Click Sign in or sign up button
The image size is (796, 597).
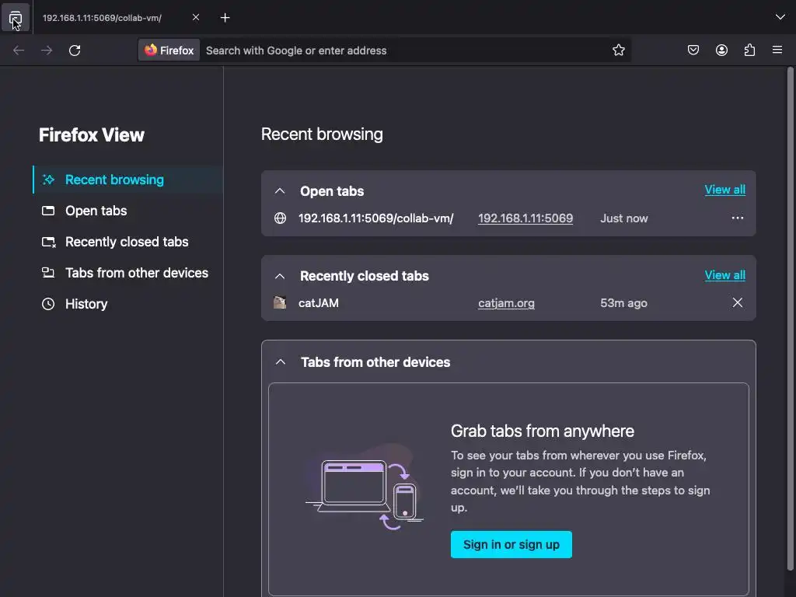511,544
